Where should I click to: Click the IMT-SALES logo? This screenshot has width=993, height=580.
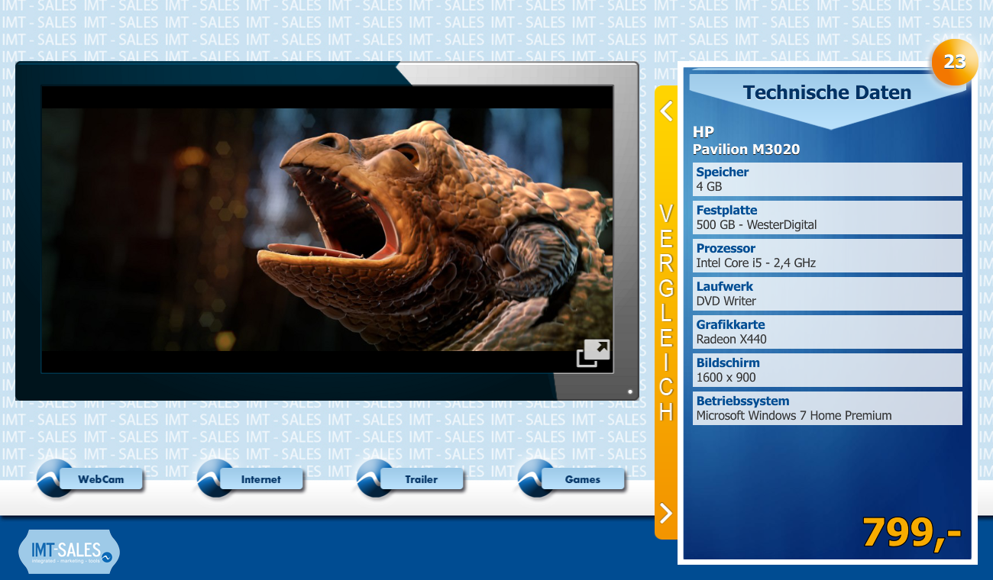click(69, 552)
